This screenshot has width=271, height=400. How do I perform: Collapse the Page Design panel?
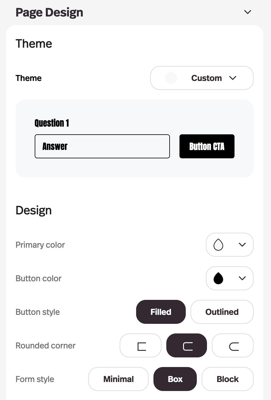[247, 12]
